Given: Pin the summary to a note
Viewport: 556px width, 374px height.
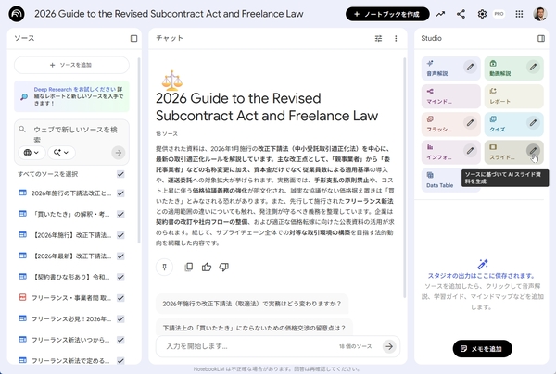Looking at the screenshot, I should pyautogui.click(x=165, y=267).
